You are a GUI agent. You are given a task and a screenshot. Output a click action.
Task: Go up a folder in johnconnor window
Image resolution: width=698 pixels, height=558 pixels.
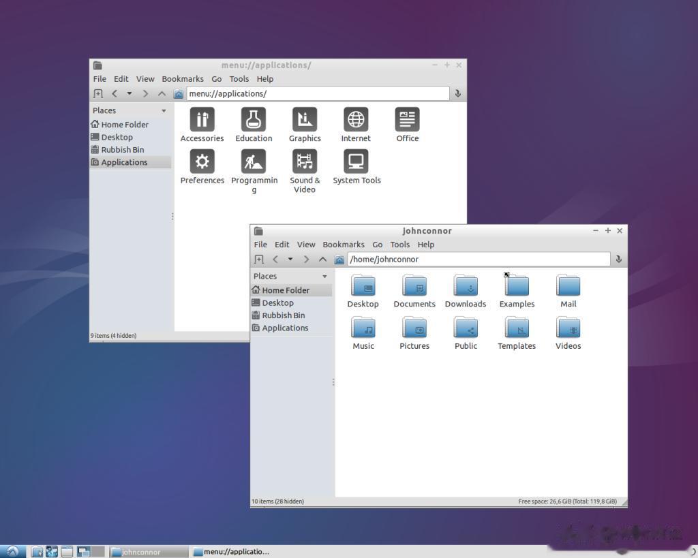(322, 260)
